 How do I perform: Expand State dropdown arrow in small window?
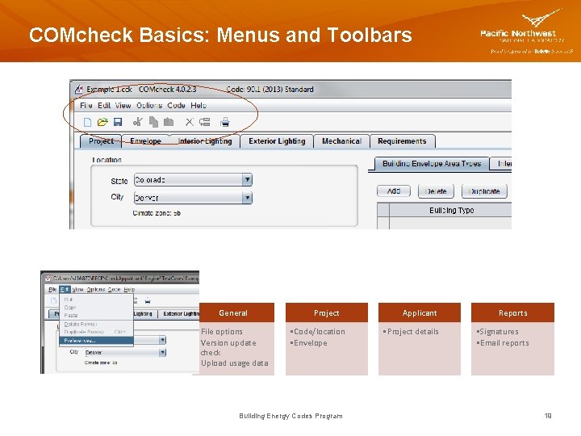tap(162, 340)
